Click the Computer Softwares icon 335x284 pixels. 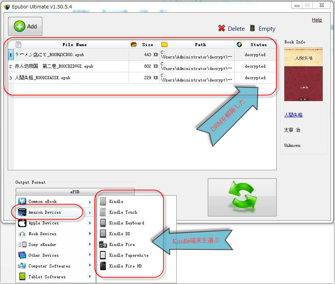point(22,266)
